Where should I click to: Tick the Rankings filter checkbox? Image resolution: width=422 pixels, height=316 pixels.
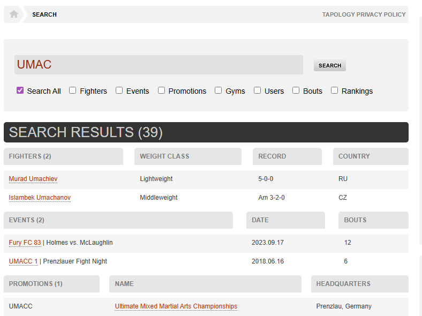coord(334,91)
